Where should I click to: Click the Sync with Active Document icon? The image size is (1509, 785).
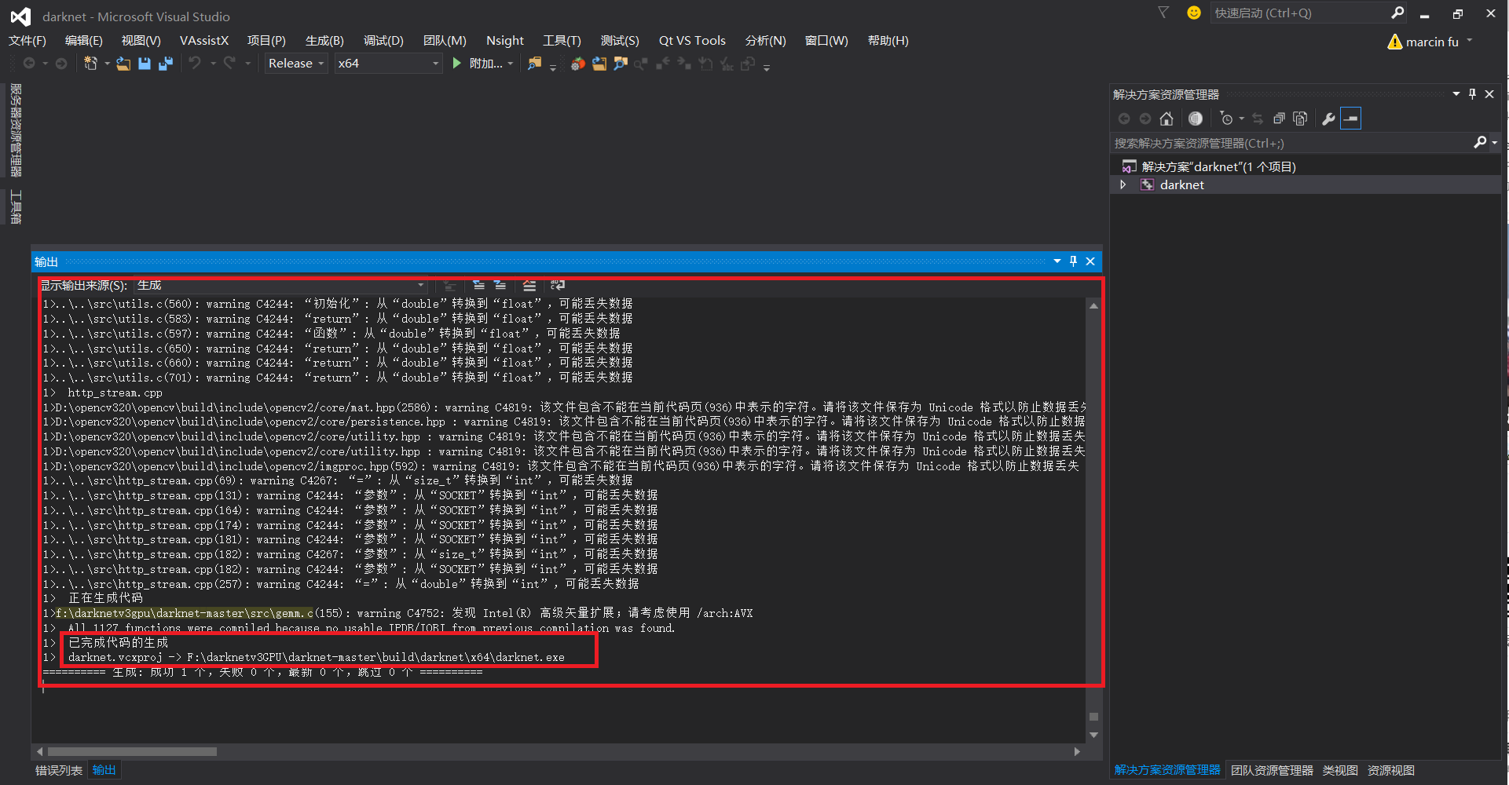(x=1258, y=119)
